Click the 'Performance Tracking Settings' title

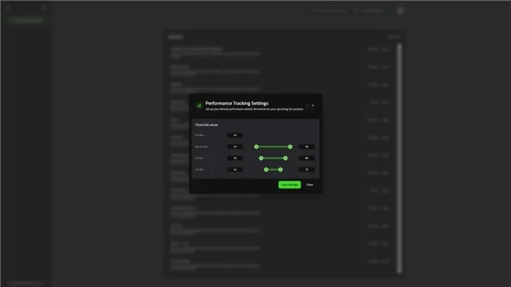(237, 103)
